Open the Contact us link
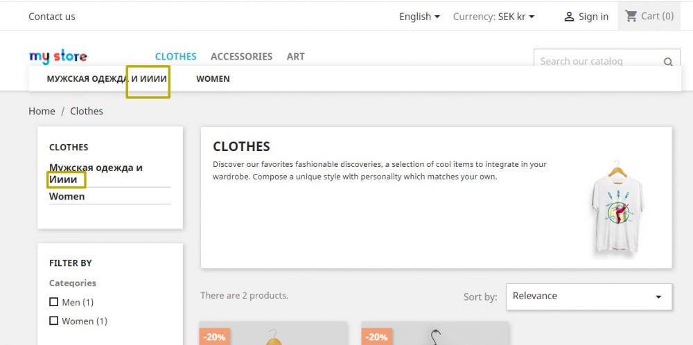693x345 pixels. coord(52,17)
